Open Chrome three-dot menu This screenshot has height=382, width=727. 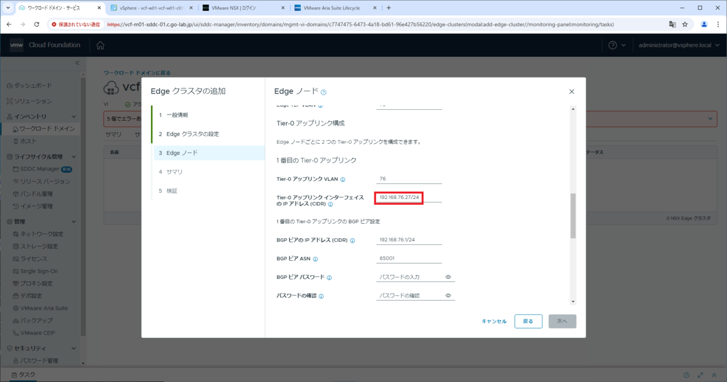[718, 24]
